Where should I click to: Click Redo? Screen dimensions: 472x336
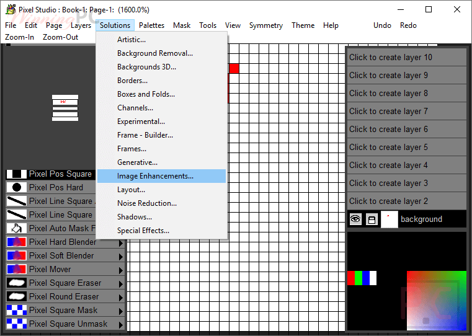[x=408, y=25]
